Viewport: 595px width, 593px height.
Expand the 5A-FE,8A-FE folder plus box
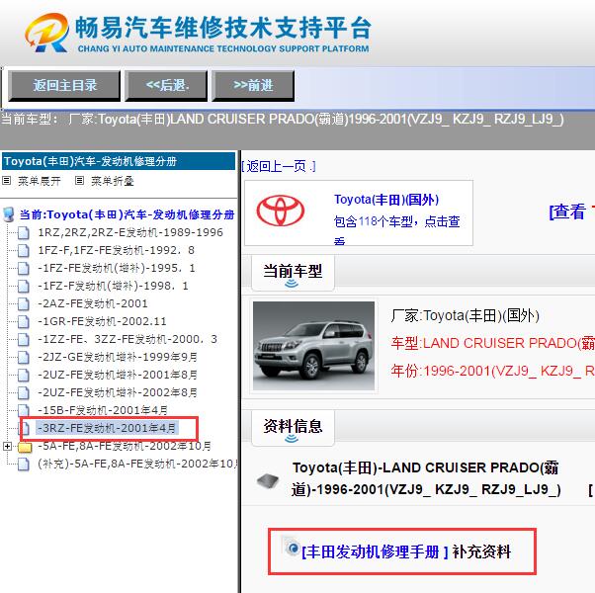tap(7, 446)
